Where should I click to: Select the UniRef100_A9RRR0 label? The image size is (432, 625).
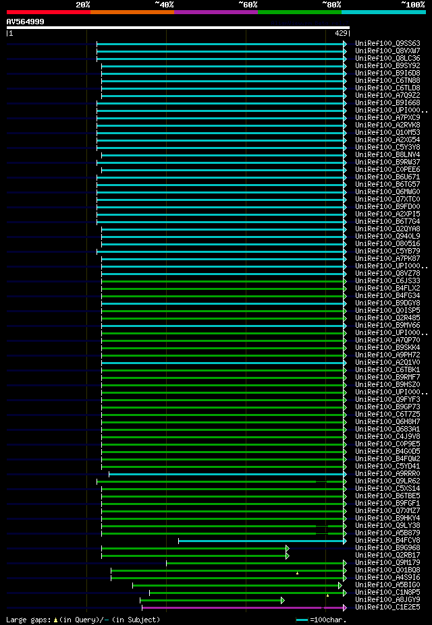click(387, 474)
